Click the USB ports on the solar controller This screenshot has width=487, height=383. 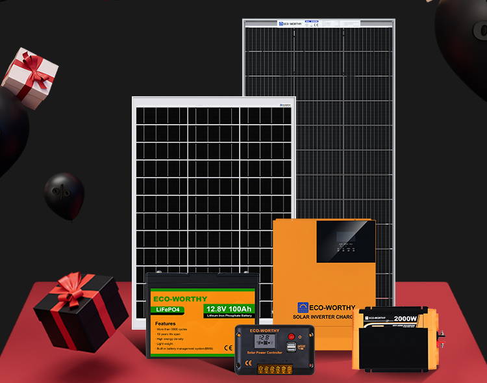(x=291, y=347)
